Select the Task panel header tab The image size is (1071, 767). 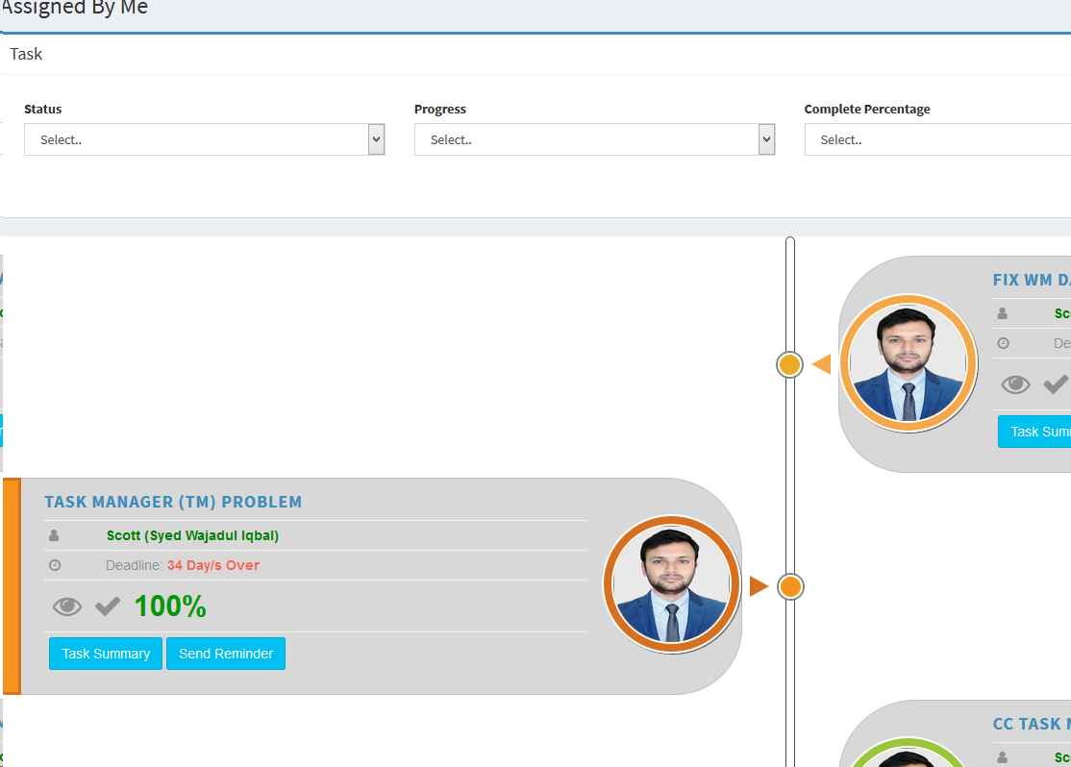pos(26,54)
